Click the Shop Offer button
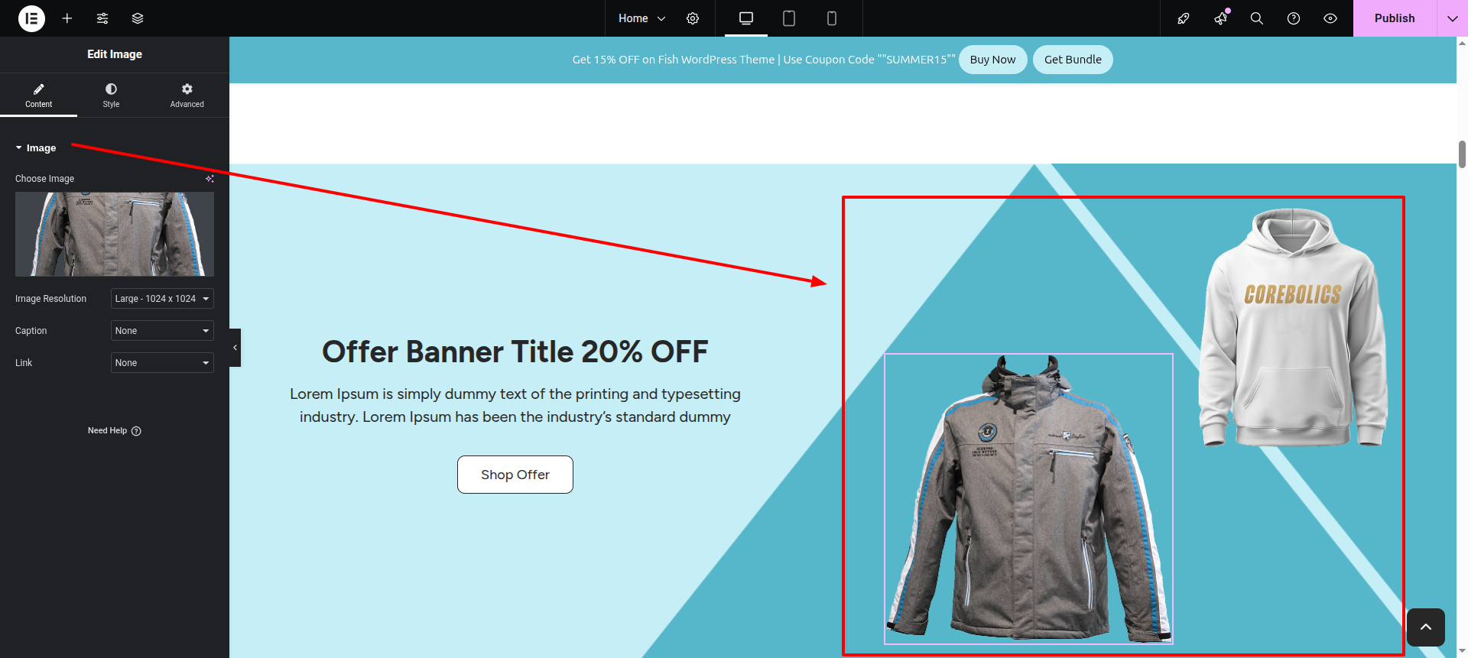 515,475
